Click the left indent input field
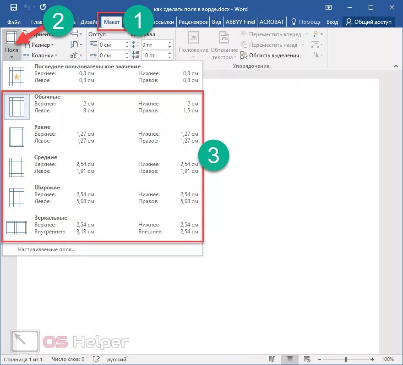 coord(112,45)
